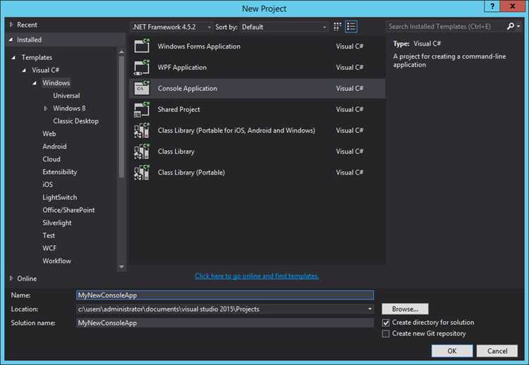The width and height of the screenshot is (529, 365).
Task: Select Universal in the templates tree
Action: coord(66,96)
